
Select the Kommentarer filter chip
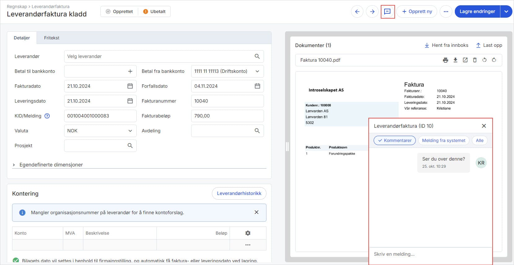pyautogui.click(x=395, y=140)
